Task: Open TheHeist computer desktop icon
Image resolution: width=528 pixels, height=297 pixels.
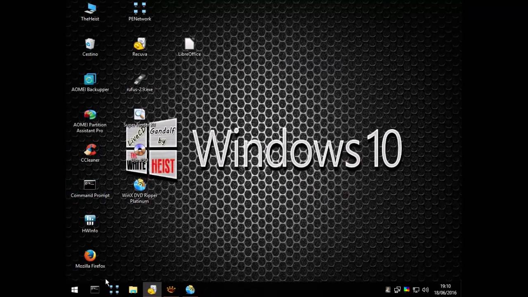Action: point(90,12)
